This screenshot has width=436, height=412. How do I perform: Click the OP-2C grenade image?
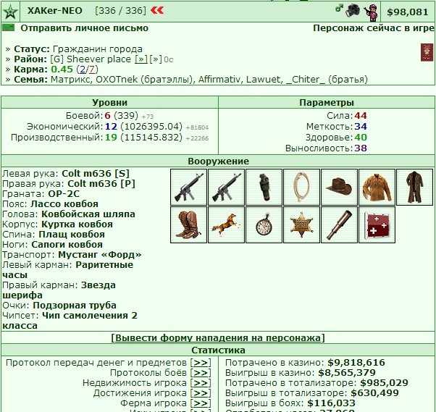point(264,187)
